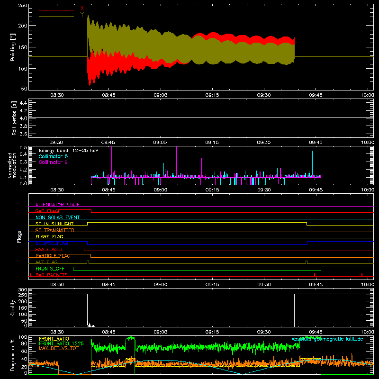Click the Roll period axis title

point(14,118)
